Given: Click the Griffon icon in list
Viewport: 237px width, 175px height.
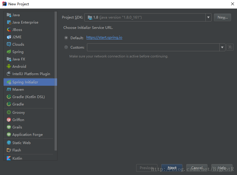Looking at the screenshot, I should pyautogui.click(x=9, y=120).
